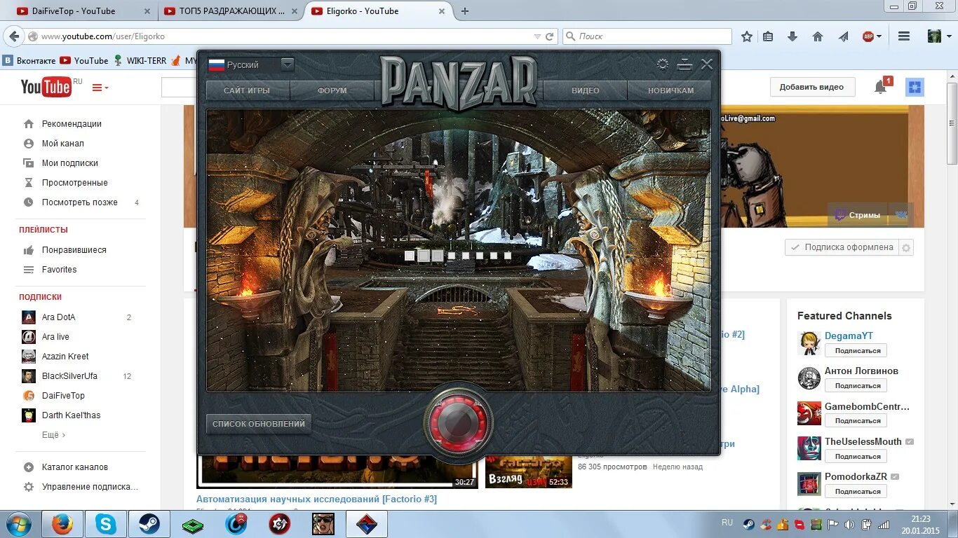Toggle YouTube guide menu icon
The image size is (958, 538).
100,88
